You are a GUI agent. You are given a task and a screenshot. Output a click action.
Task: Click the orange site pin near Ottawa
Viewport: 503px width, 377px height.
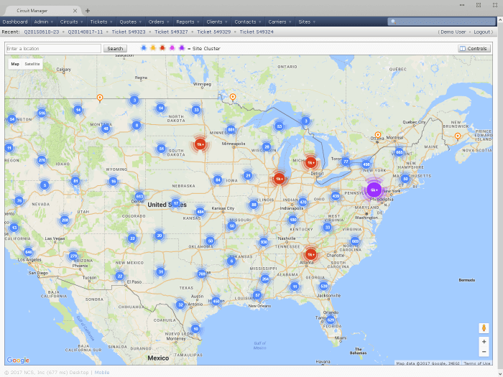pyautogui.click(x=377, y=135)
